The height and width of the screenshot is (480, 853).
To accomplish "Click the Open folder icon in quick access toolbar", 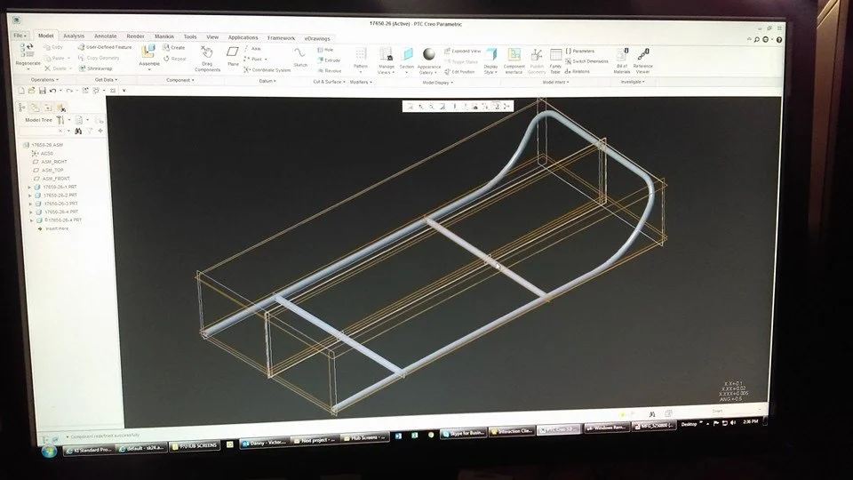I will 32,91.
